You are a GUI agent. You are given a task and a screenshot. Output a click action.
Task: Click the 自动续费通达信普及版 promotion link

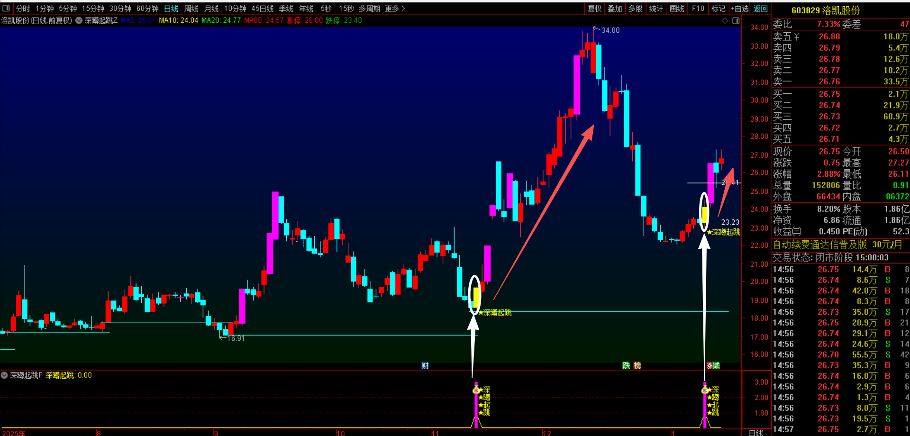point(837,245)
